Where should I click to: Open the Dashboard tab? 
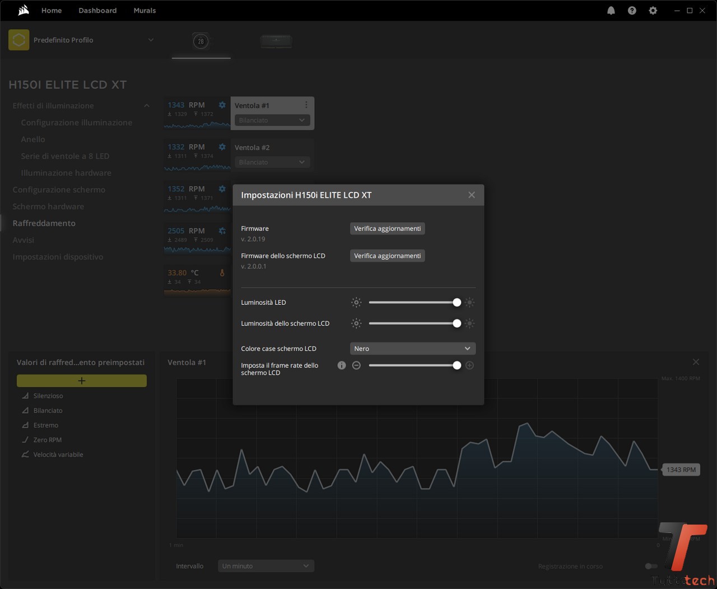tap(97, 11)
